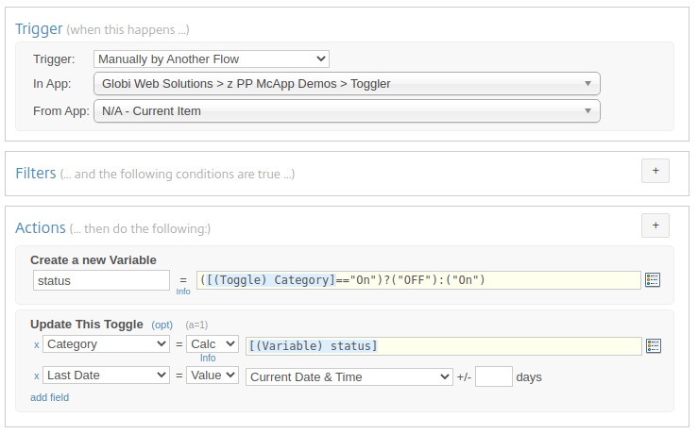Remove the Last Date field row

tap(37, 376)
